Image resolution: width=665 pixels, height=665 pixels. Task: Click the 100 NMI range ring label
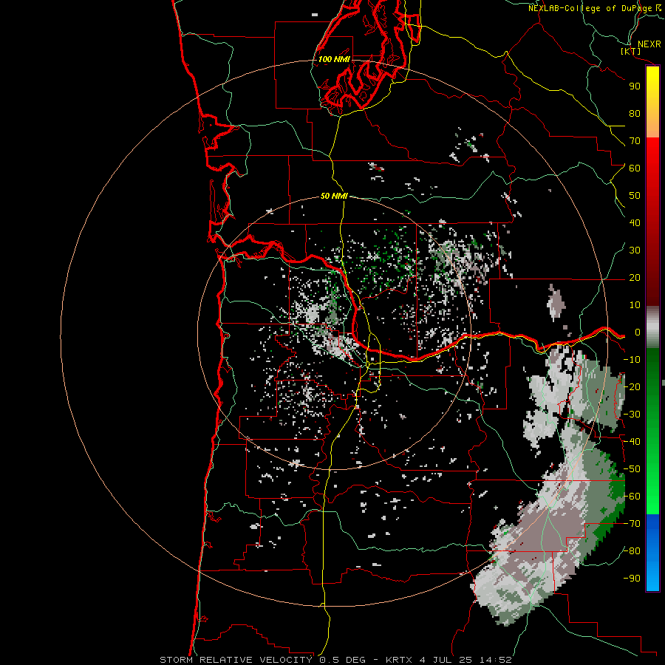334,59
